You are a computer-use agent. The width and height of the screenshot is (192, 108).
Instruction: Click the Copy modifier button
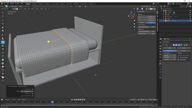184,48
